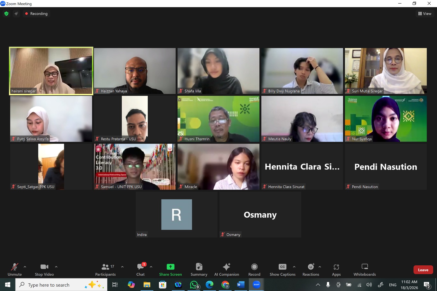Click the Record button
The image size is (437, 291).
pos(254,269)
